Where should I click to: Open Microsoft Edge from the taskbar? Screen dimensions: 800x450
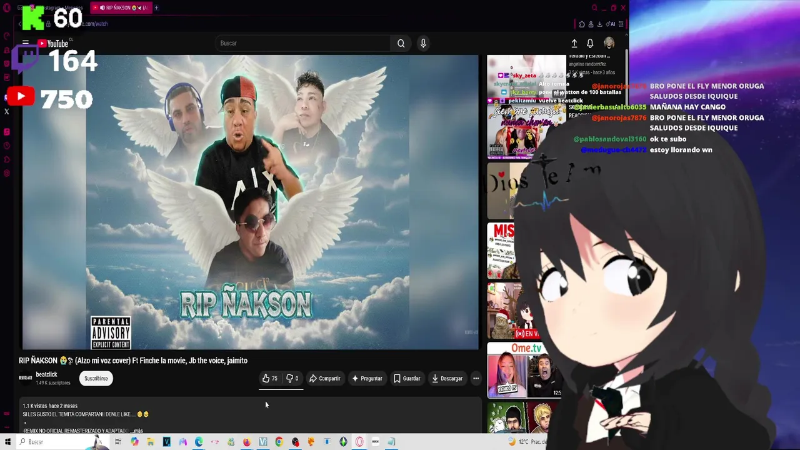point(199,442)
